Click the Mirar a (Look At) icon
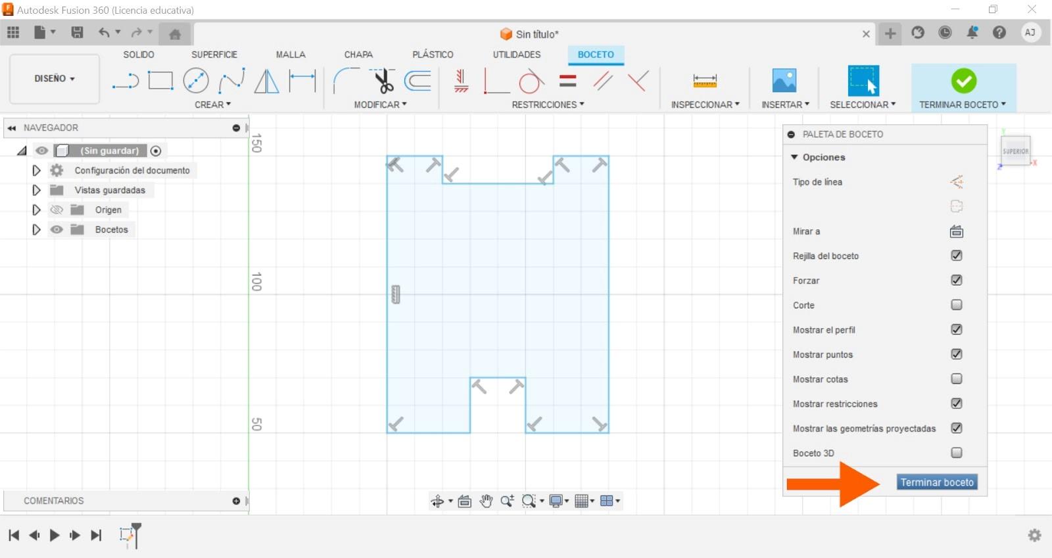1052x558 pixels. coord(957,231)
